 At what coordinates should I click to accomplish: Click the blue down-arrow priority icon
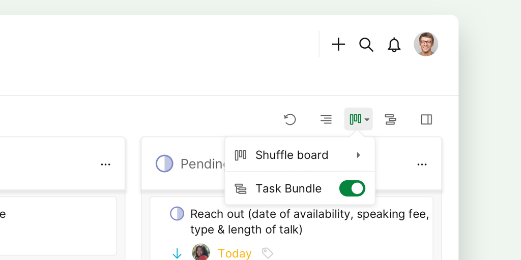point(177,253)
